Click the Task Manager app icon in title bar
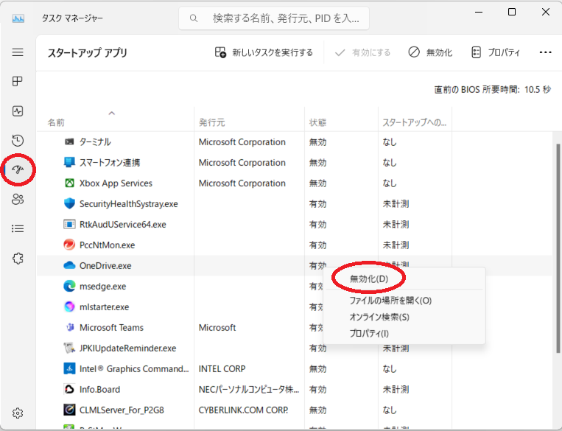562x431 pixels. [18, 18]
